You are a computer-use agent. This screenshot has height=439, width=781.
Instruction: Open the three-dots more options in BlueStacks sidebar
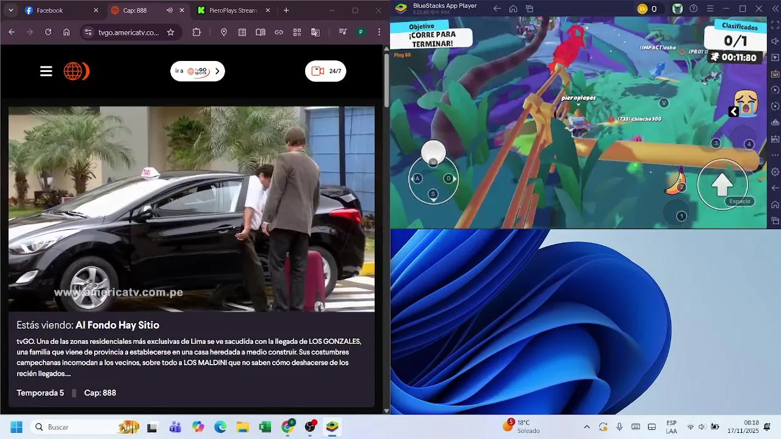pos(775,155)
